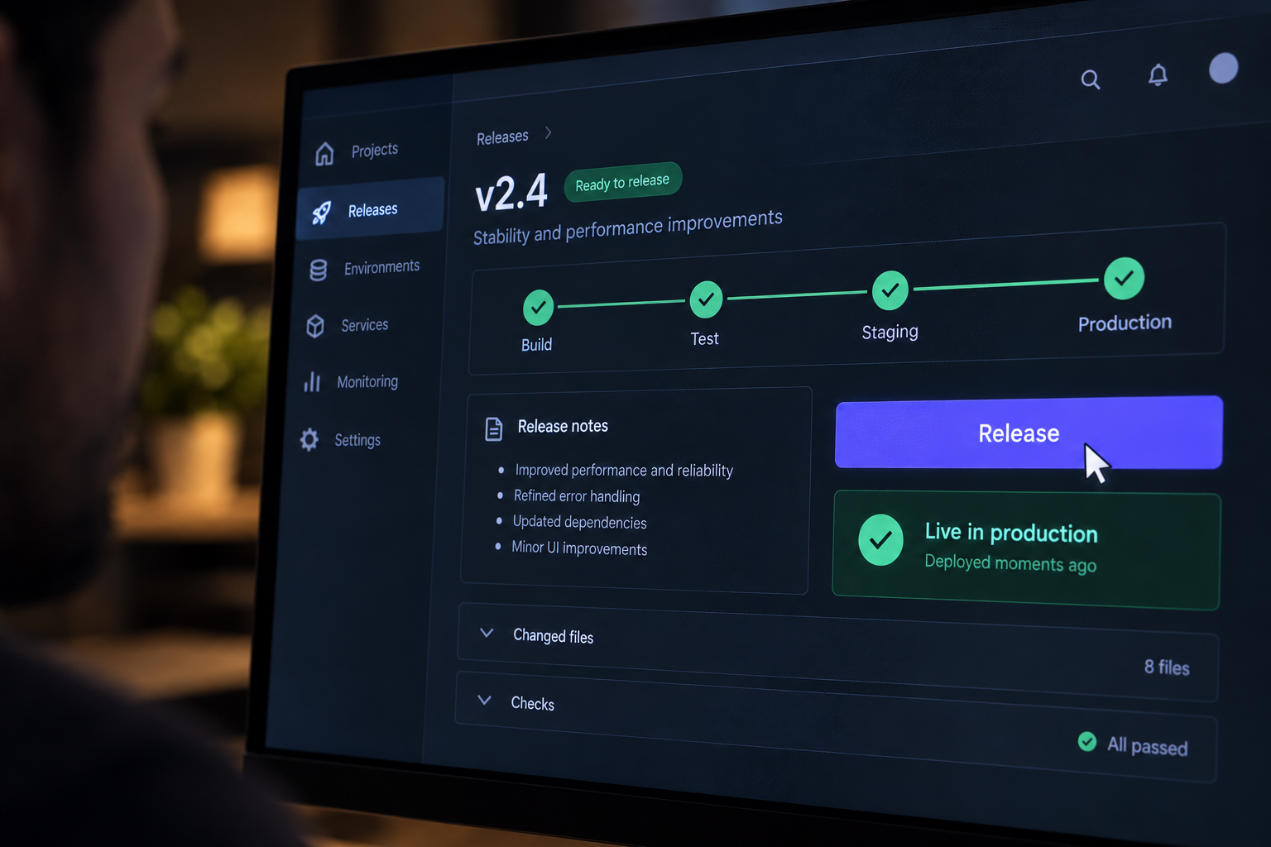1271x847 pixels.
Task: Click the Releases breadcrumb link
Action: click(502, 137)
